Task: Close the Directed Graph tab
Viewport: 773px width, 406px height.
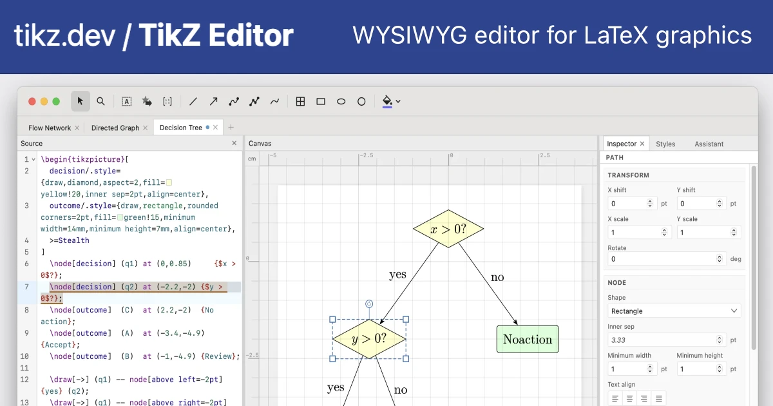Action: coord(146,128)
